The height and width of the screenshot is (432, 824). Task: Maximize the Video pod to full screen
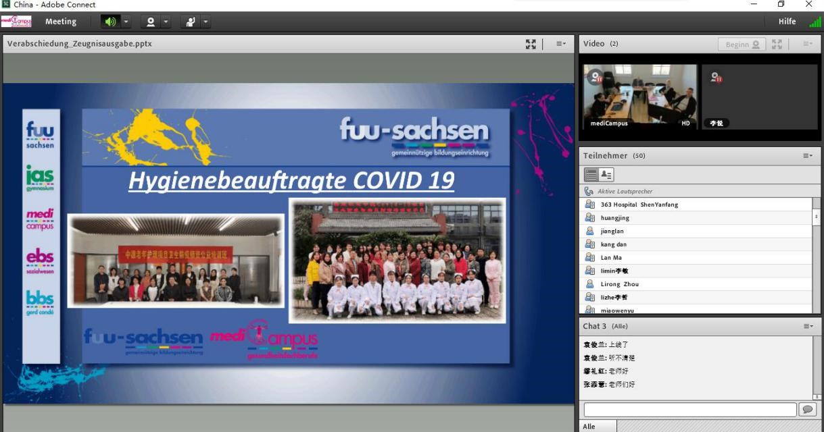[x=777, y=44]
